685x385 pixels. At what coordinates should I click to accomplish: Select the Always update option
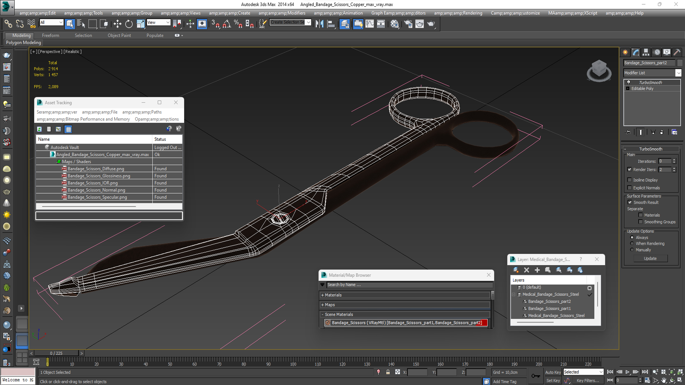[632, 237]
